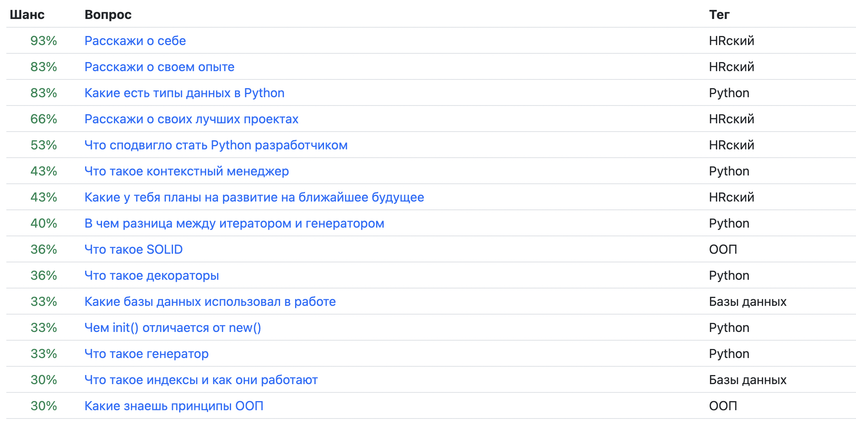This screenshot has width=856, height=426.
Task: Click the 93% chance value
Action: tap(44, 41)
